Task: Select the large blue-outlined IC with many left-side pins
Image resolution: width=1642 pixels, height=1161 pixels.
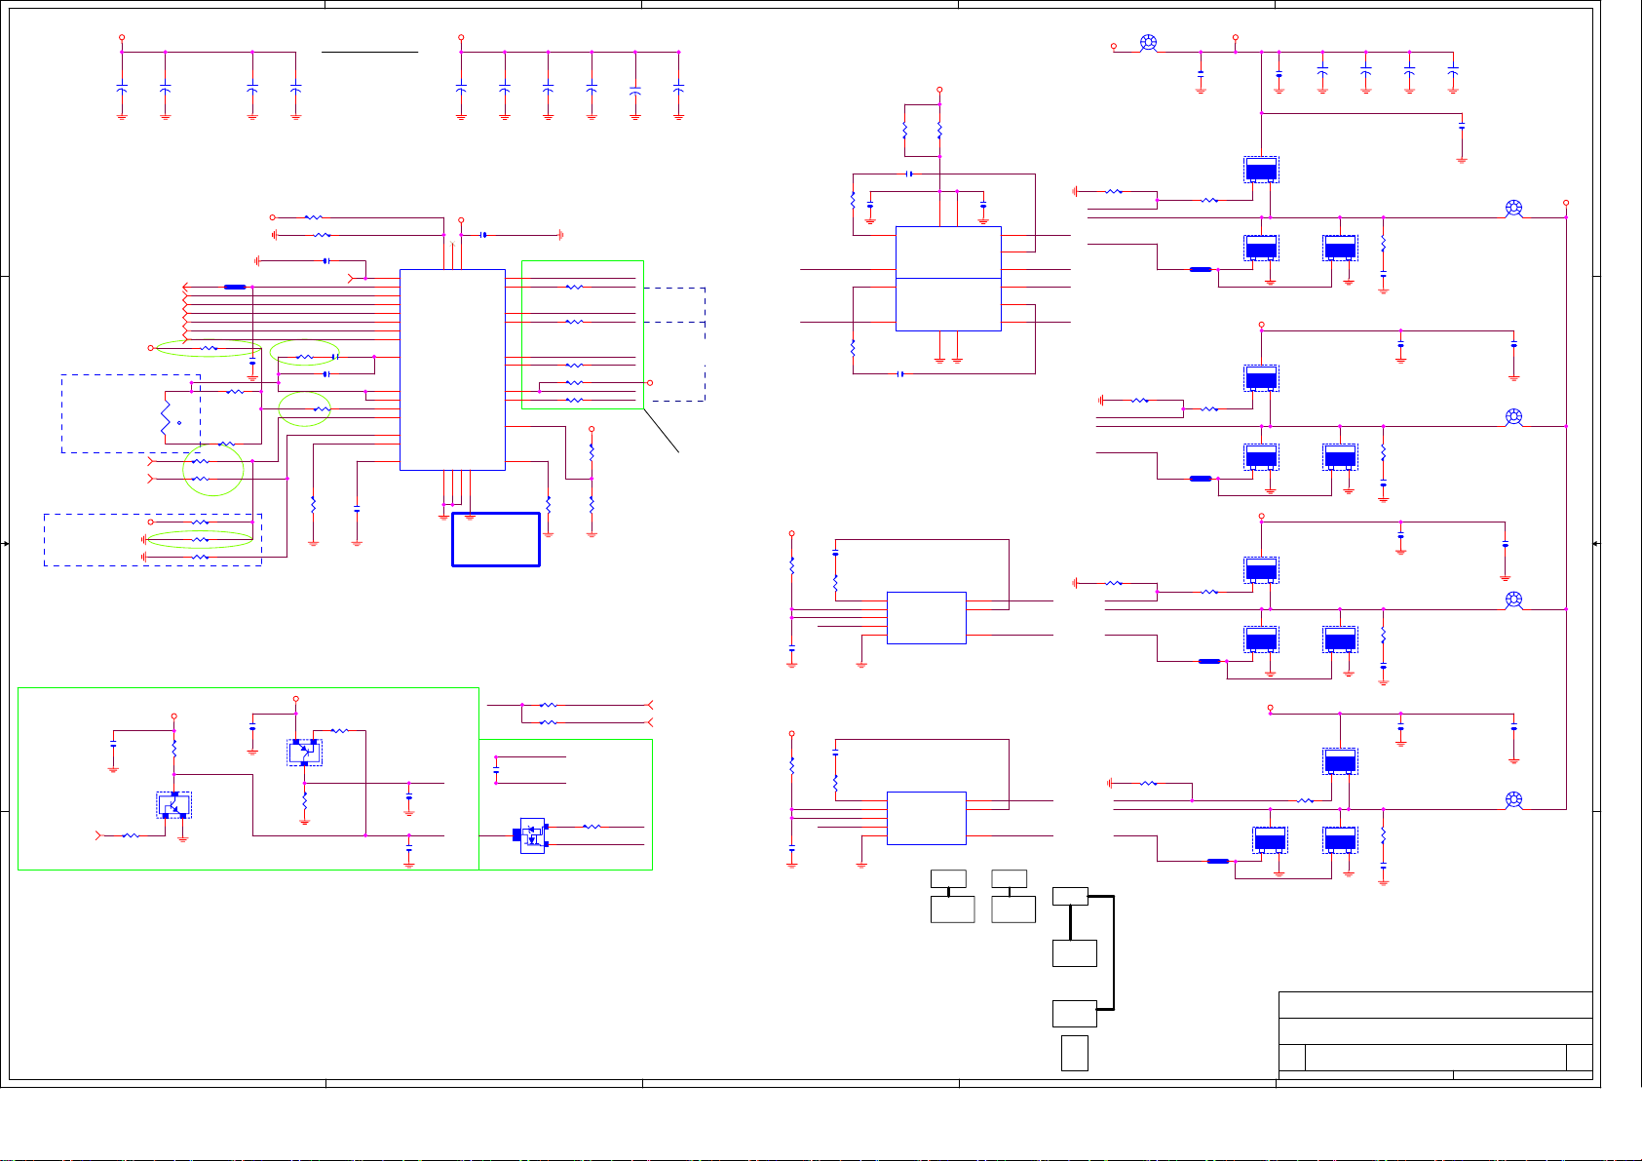Action: click(x=452, y=369)
